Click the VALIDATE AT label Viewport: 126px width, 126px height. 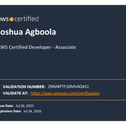point(16,93)
